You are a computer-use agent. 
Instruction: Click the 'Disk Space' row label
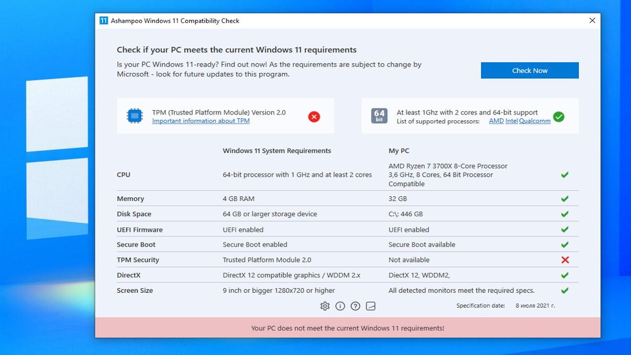click(134, 214)
